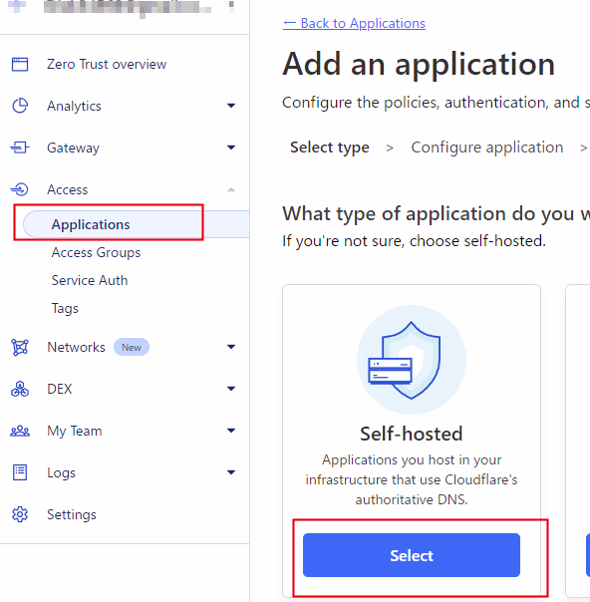Open the Networks section label
This screenshot has height=602, width=590.
[76, 347]
